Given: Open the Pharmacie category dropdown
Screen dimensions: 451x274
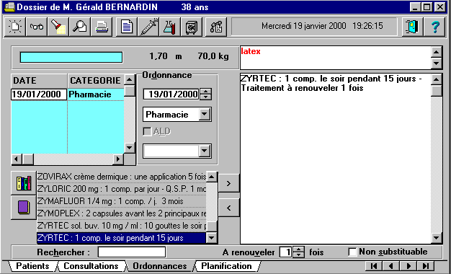Looking at the screenshot, I should [205, 115].
